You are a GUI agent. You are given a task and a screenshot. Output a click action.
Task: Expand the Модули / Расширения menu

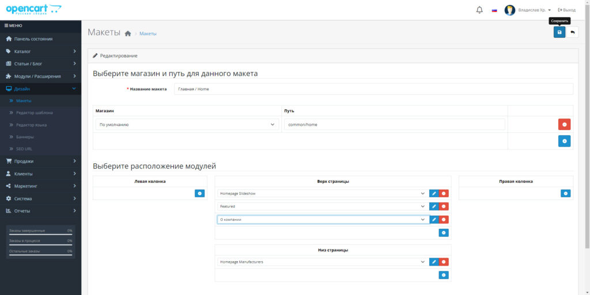41,76
